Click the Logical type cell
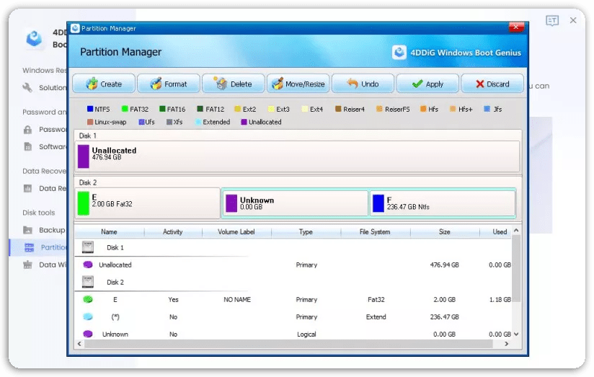Viewport: 594px width, 377px height. click(x=306, y=334)
